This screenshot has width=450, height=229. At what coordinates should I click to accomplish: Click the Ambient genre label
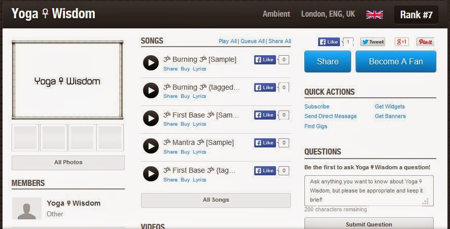[276, 14]
